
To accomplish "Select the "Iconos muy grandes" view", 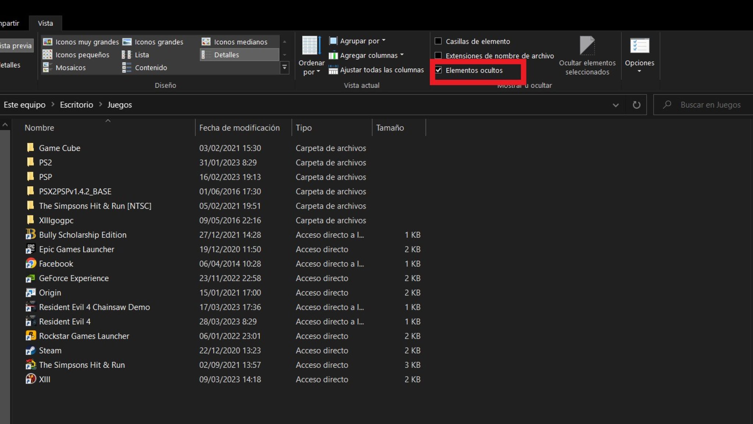I will pos(86,42).
